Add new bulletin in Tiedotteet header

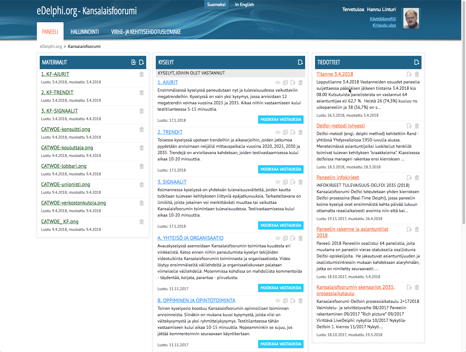tap(416, 62)
